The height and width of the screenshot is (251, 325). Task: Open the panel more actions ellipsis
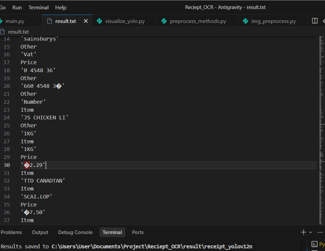pos(320,232)
